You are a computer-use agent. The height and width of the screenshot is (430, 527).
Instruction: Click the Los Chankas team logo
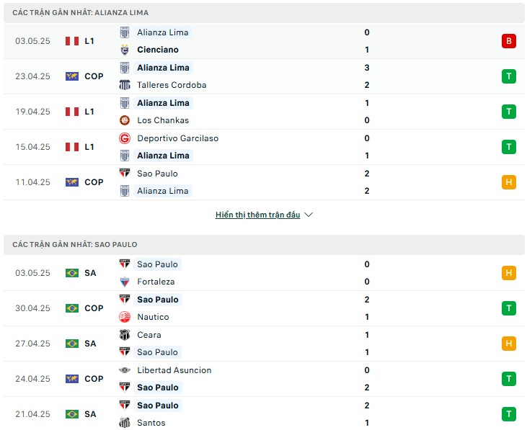(x=125, y=120)
